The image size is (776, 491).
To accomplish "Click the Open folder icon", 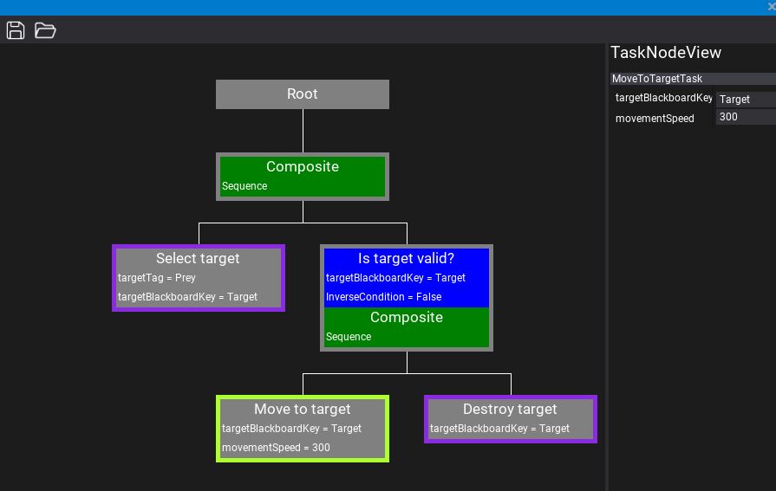I will click(x=45, y=30).
